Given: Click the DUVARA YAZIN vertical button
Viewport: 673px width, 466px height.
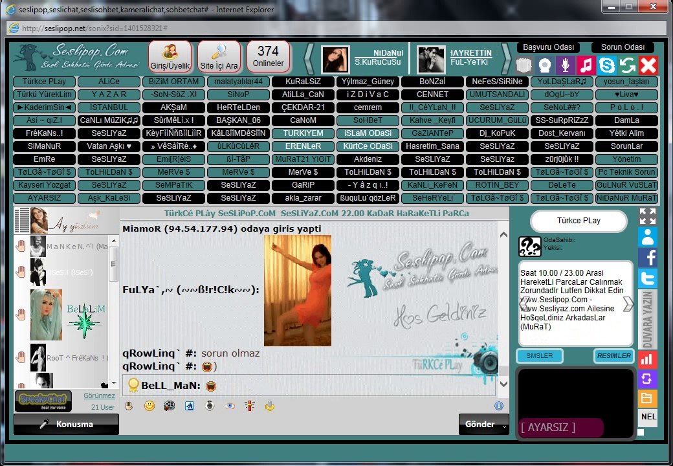Looking at the screenshot, I should point(647,319).
